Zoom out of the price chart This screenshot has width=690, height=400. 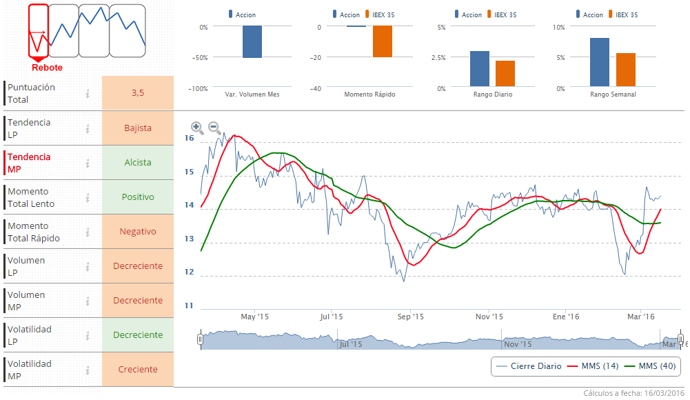[x=214, y=128]
